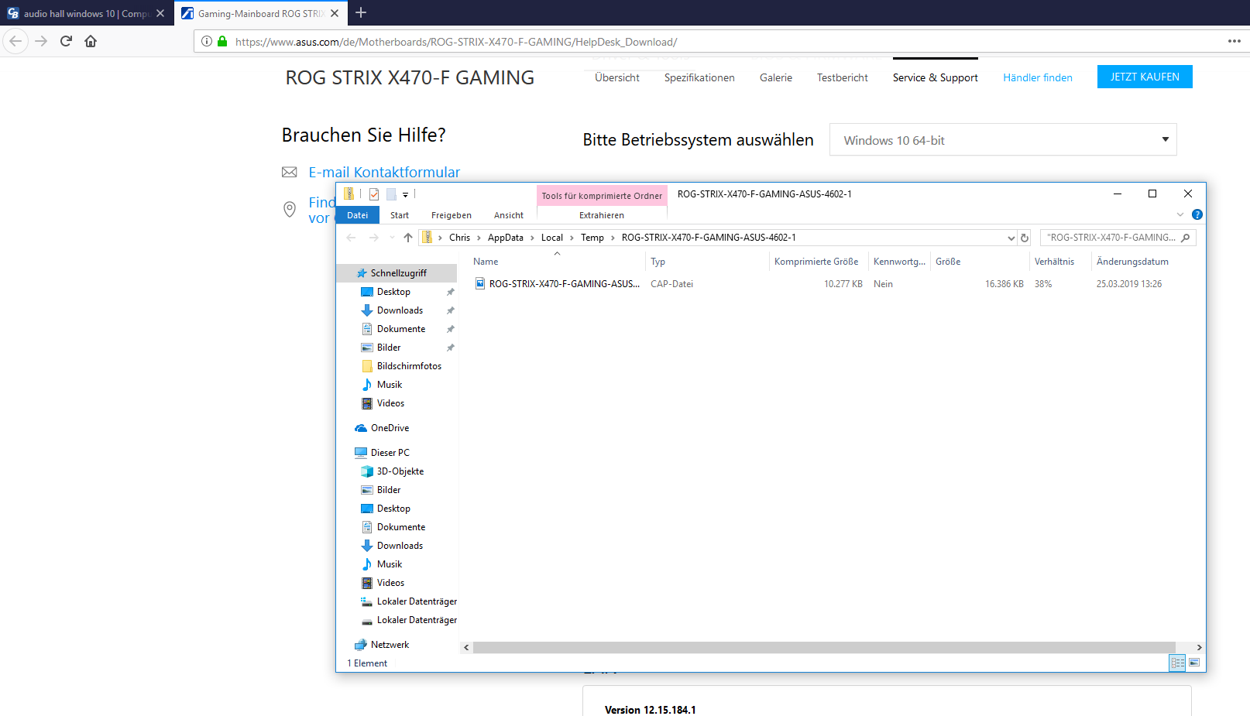Open Explorer help question mark

click(1197, 214)
